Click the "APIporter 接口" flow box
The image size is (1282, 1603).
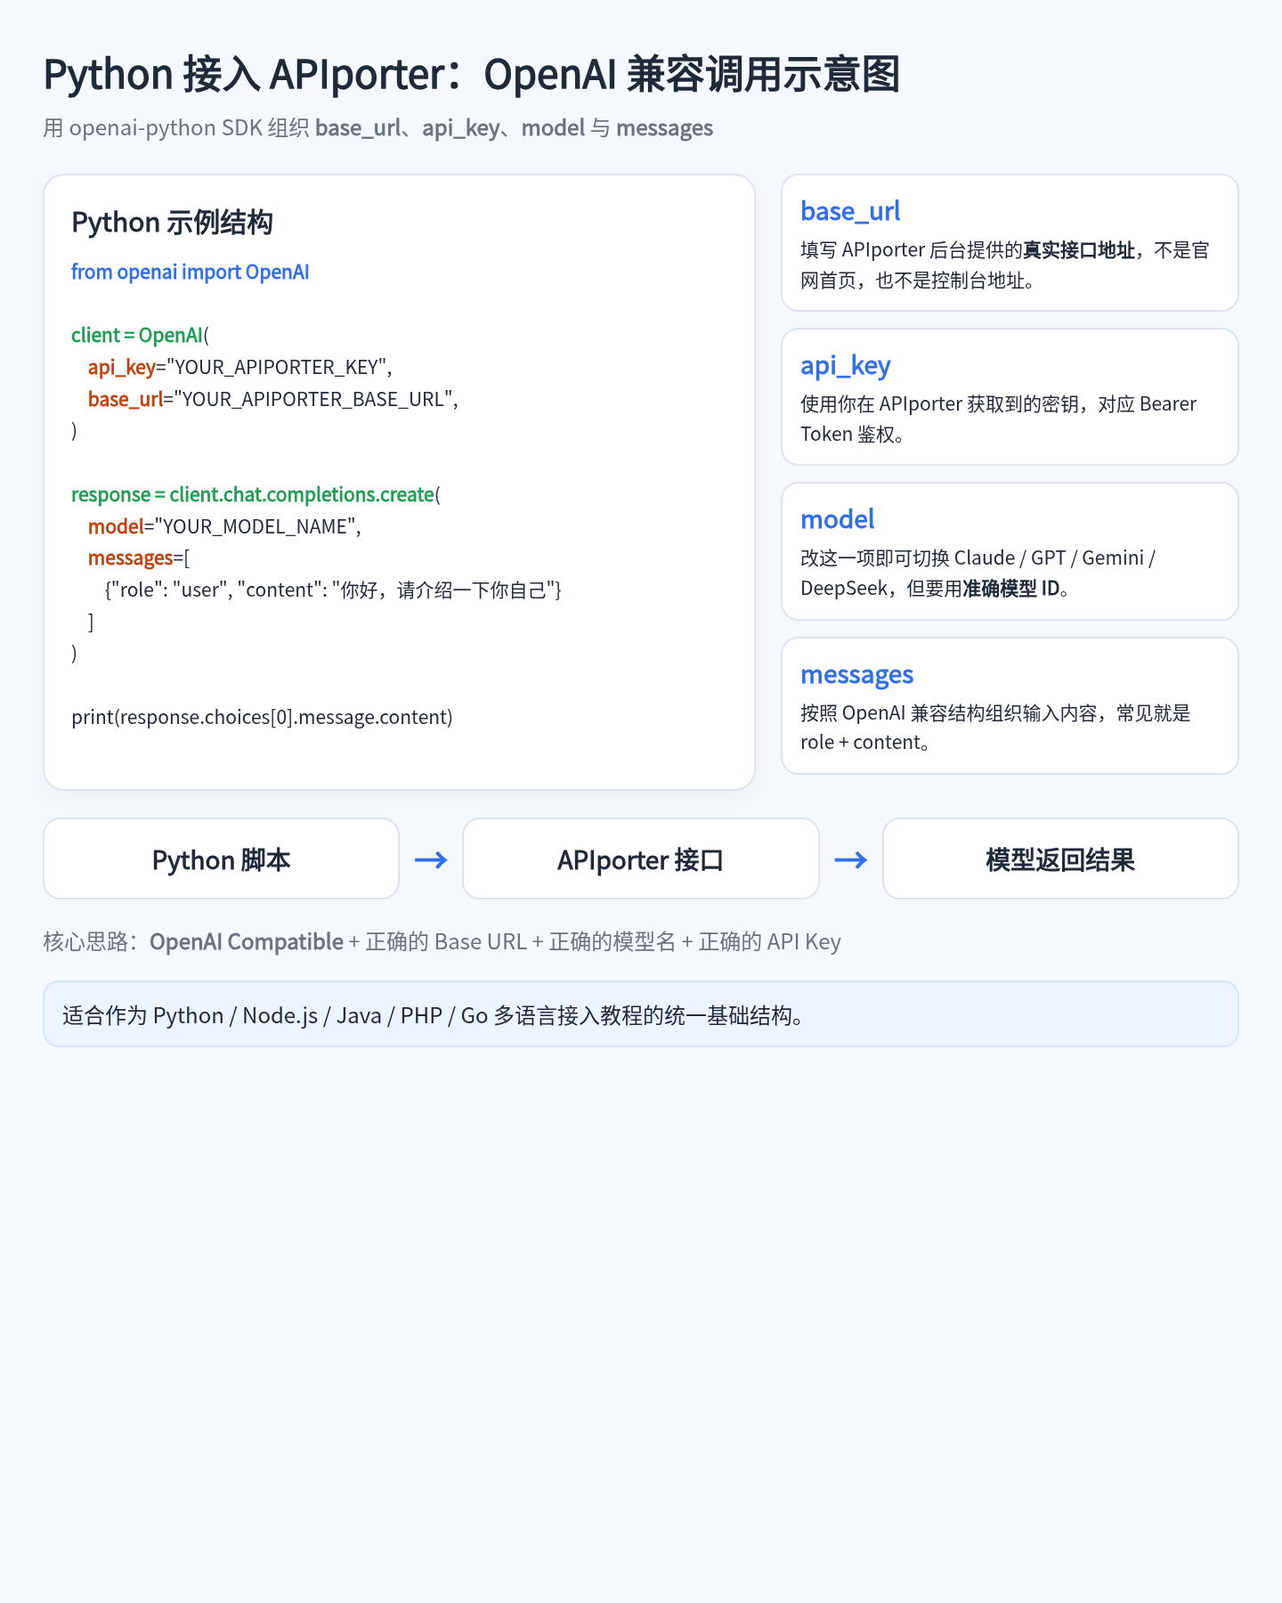tap(641, 858)
